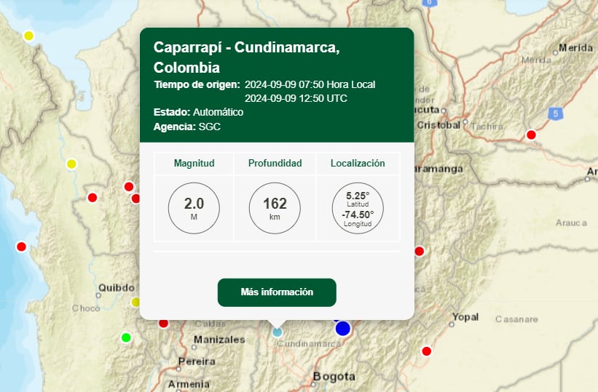Click the Yopal city label
The height and width of the screenshot is (392, 598).
click(465, 317)
